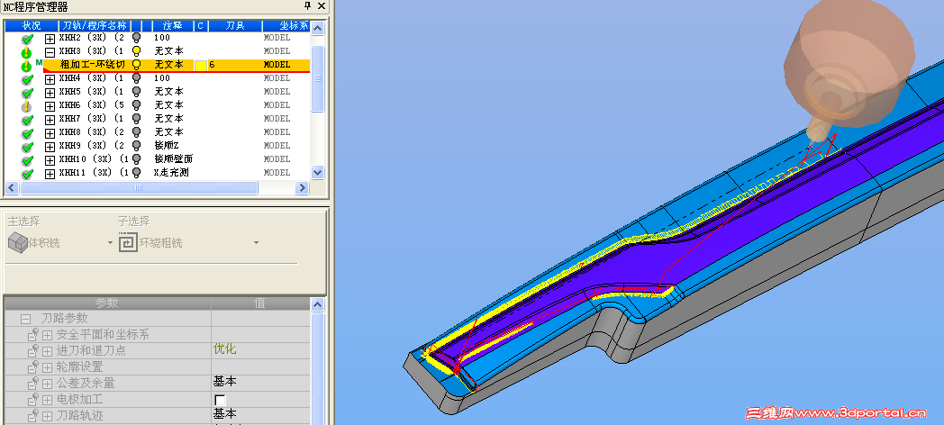944x425 pixels.
Task: Click the green check status icon for XHH10
Action: tap(27, 160)
